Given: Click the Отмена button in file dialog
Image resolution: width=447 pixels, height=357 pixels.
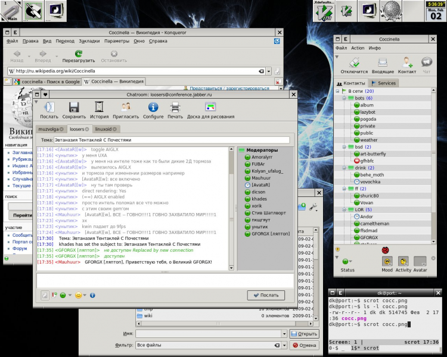Looking at the screenshot, I should (x=303, y=345).
